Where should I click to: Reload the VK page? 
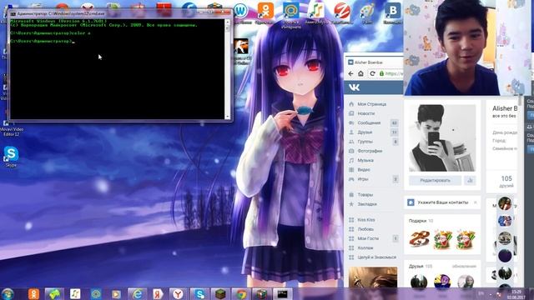coord(372,73)
